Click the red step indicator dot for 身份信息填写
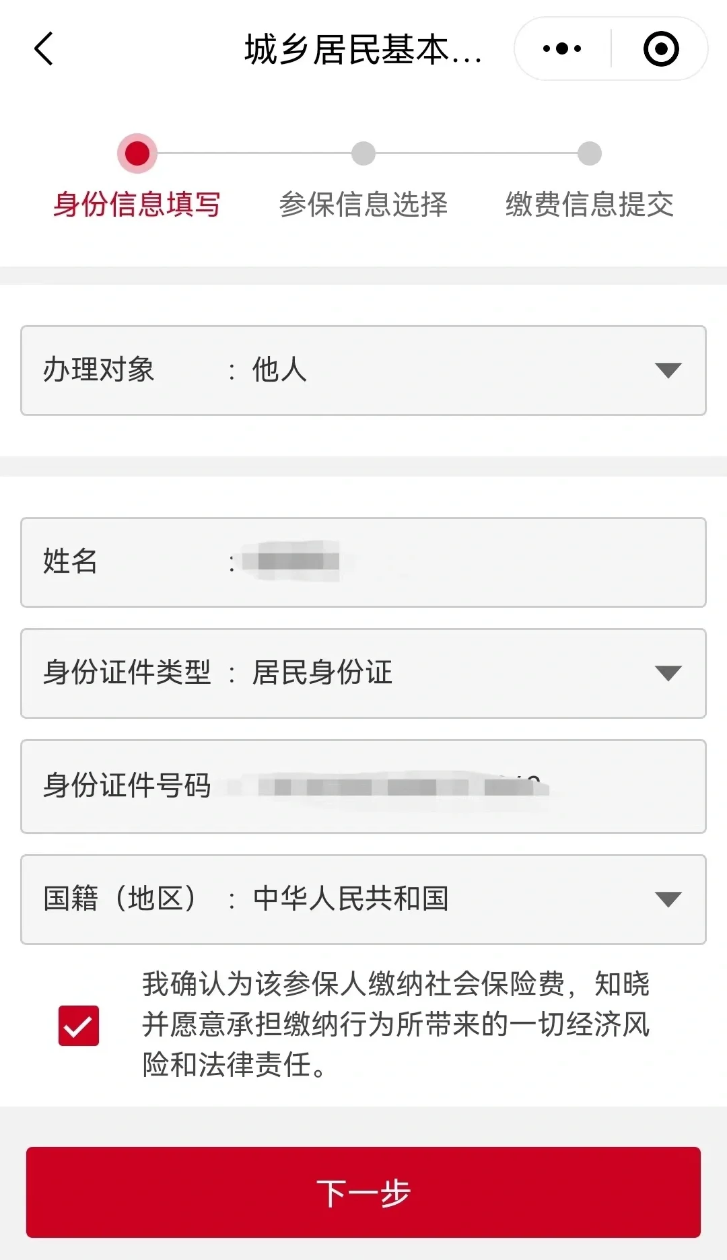The height and width of the screenshot is (1260, 727). [137, 153]
